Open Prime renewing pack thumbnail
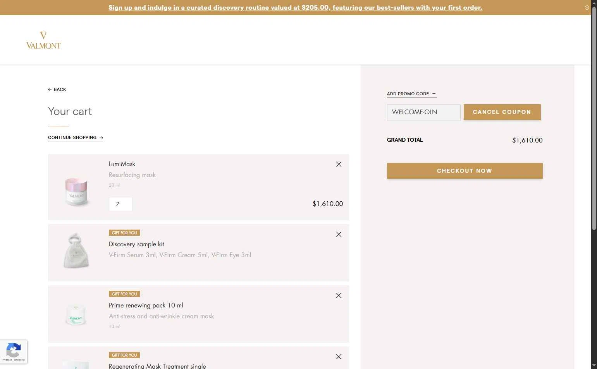The height and width of the screenshot is (369, 597). [76, 315]
